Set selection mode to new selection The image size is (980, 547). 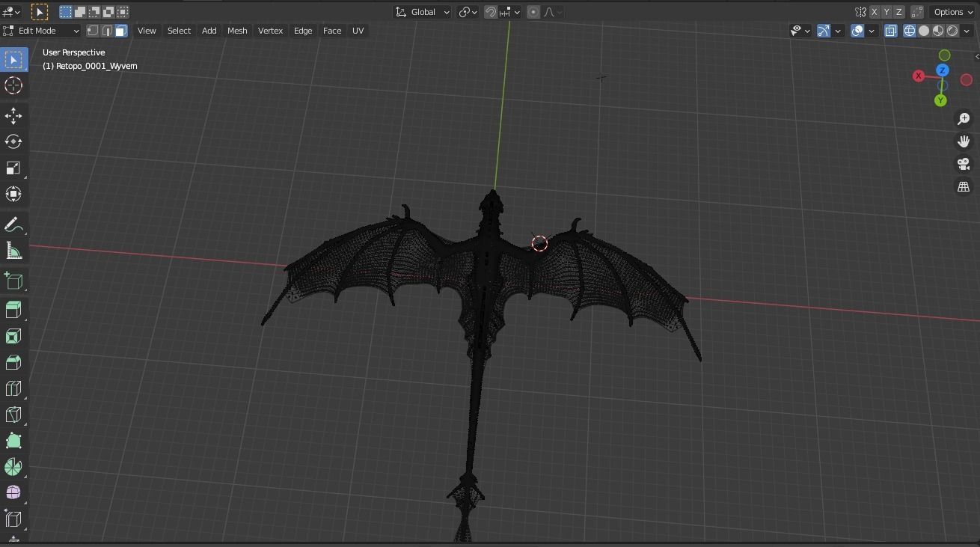[x=66, y=12]
